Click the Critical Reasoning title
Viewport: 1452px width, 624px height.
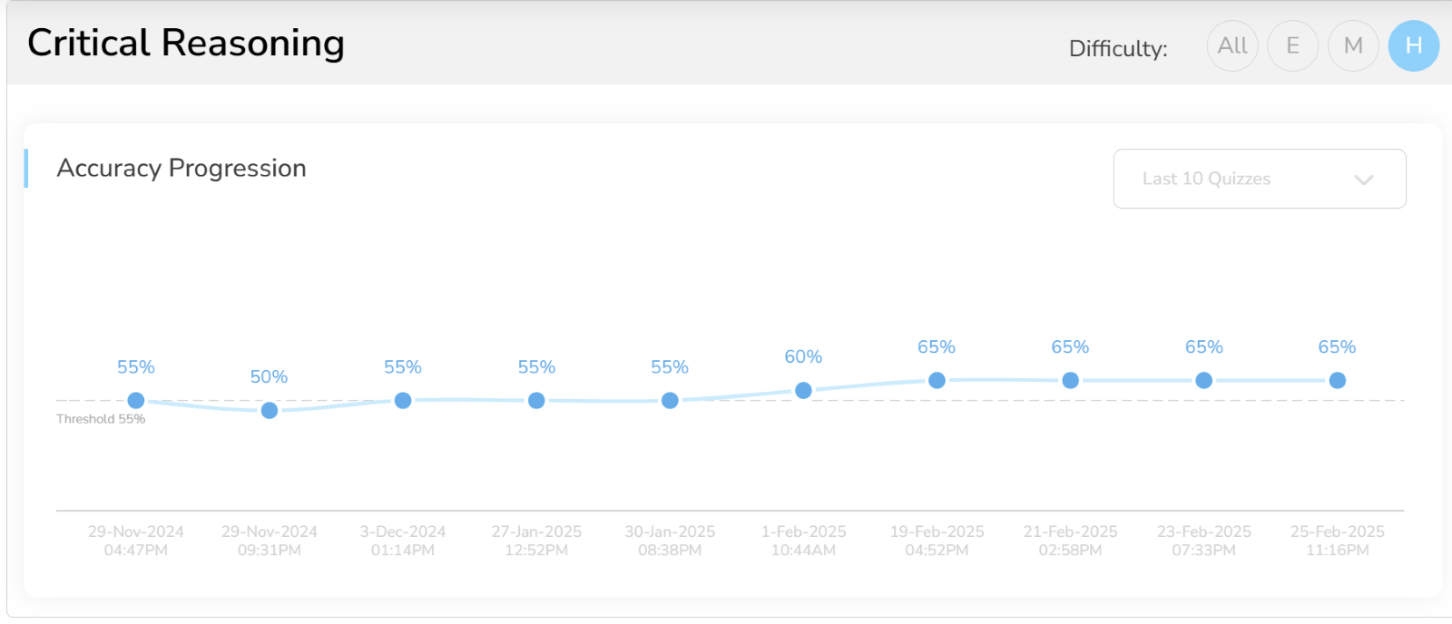[186, 44]
